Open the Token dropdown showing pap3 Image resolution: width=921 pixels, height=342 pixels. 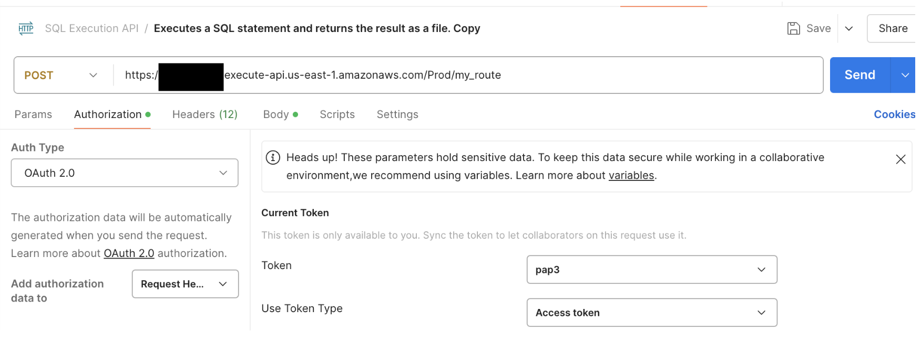coord(651,270)
